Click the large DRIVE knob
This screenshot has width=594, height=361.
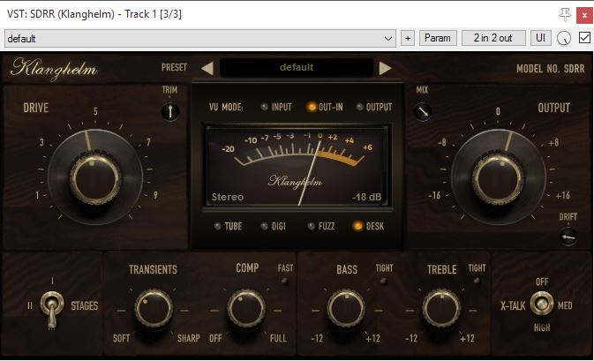(95, 177)
